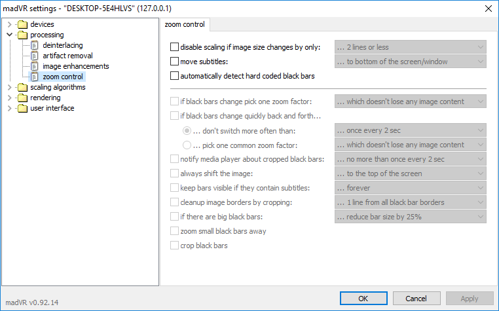Viewport: 499px width, 311px height.
Task: Check the move subtitles option
Action: click(x=174, y=62)
